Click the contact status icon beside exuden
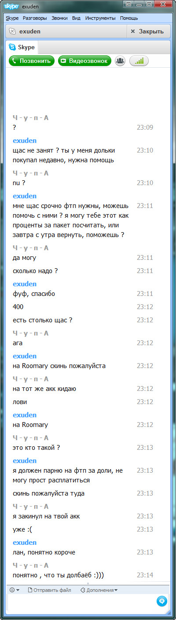Image resolution: width=176 pixels, height=620 pixels. [x=12, y=31]
